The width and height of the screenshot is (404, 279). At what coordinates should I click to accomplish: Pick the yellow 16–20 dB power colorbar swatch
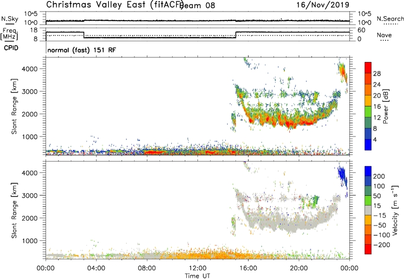click(x=368, y=101)
